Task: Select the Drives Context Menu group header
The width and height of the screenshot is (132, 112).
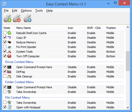Action: 19,62
